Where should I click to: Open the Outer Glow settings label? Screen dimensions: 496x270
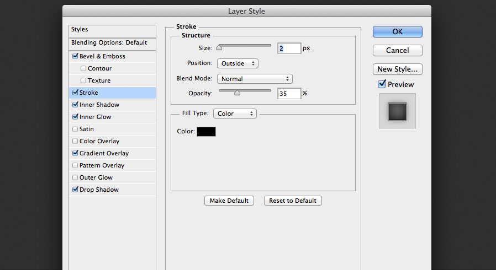pos(96,177)
